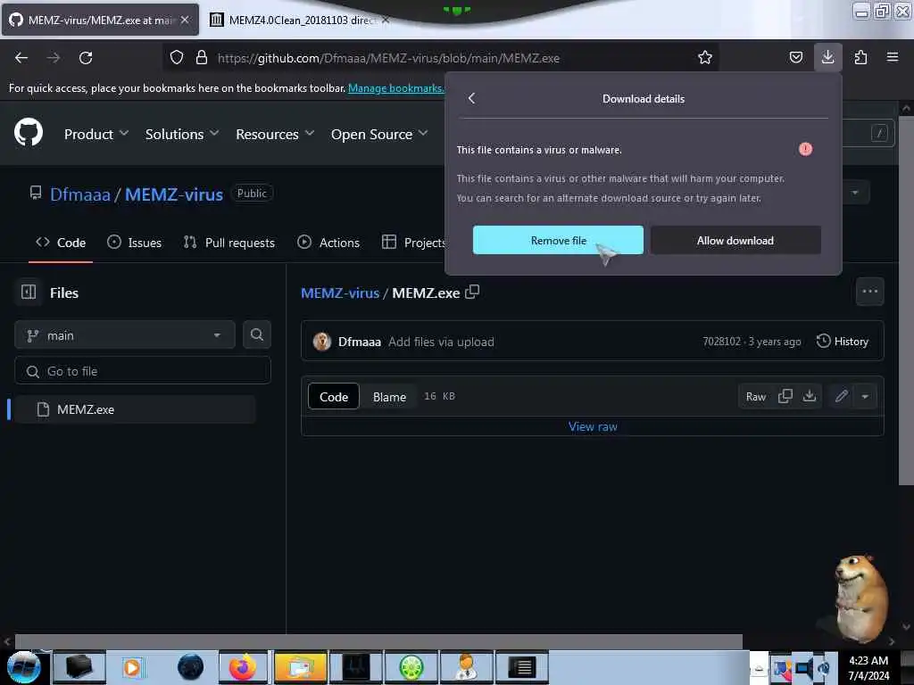The width and height of the screenshot is (914, 685).
Task: Open the Firefox hamburger application menu
Action: (892, 57)
